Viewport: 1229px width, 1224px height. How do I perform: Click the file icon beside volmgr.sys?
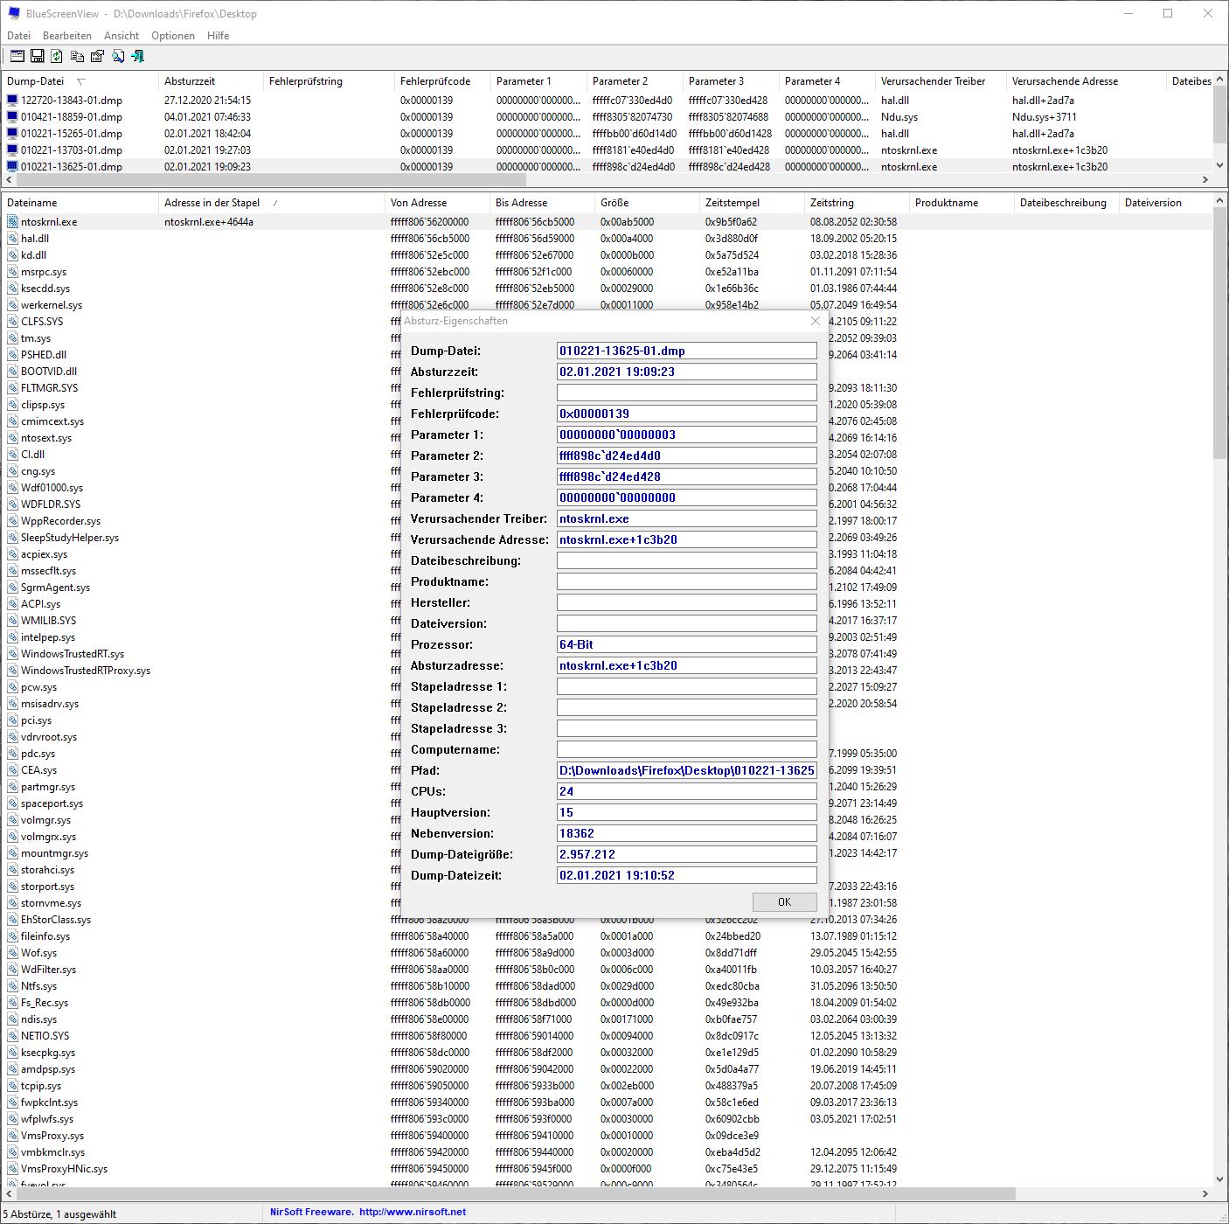coord(12,819)
